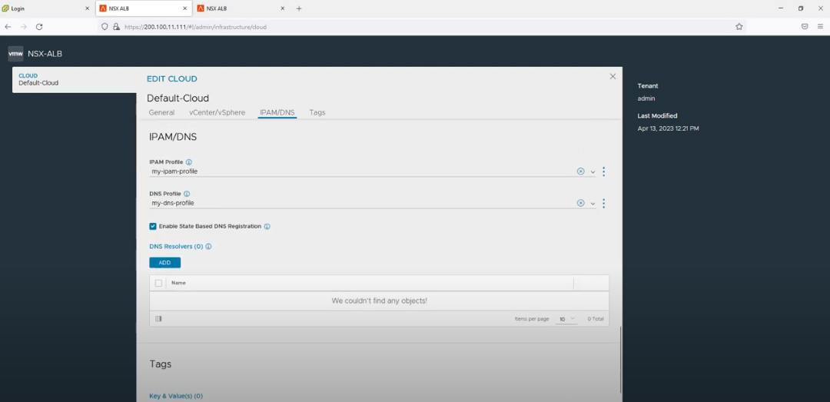This screenshot has height=402, width=830.
Task: Open a new browser tab
Action: point(298,8)
